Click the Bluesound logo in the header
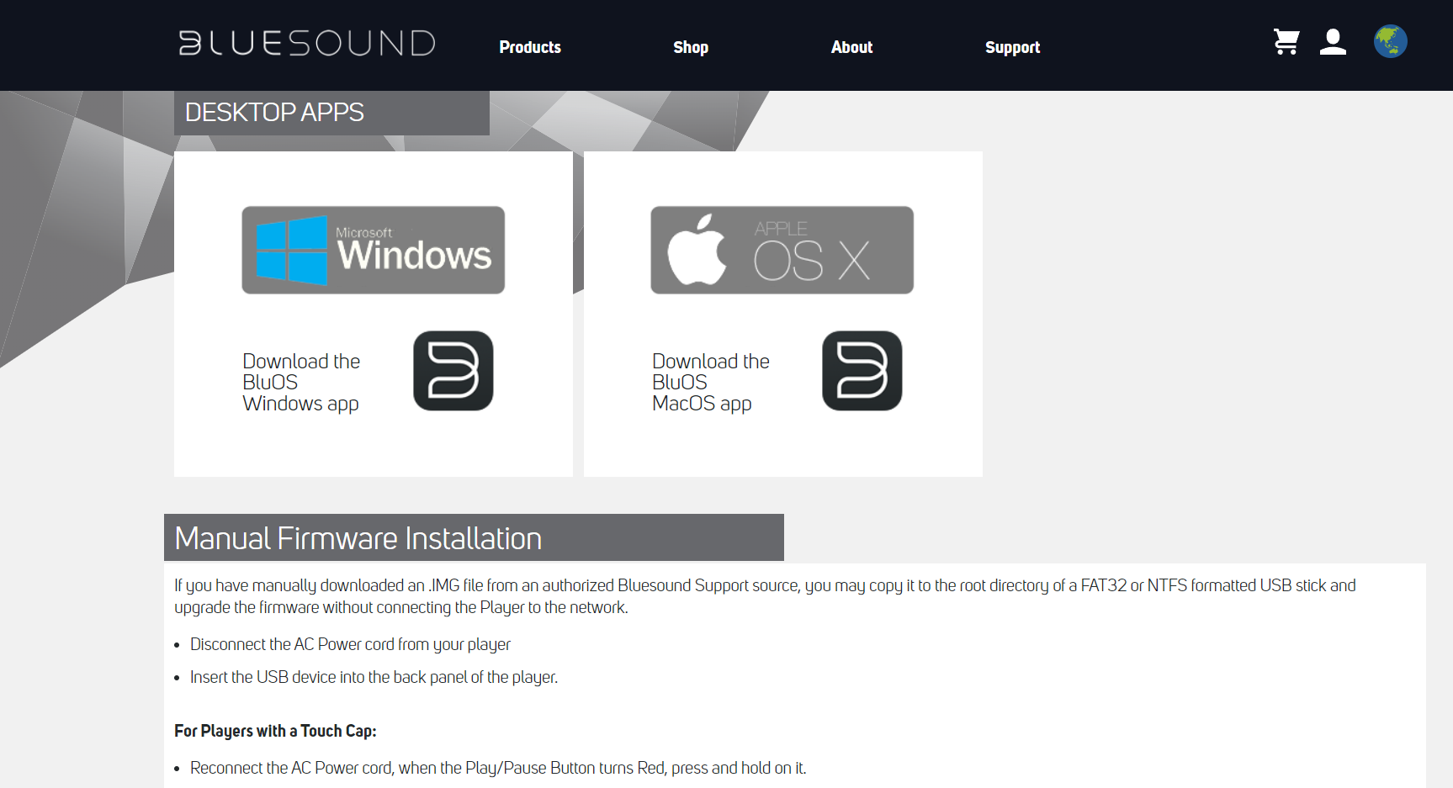This screenshot has height=788, width=1453. 307,43
